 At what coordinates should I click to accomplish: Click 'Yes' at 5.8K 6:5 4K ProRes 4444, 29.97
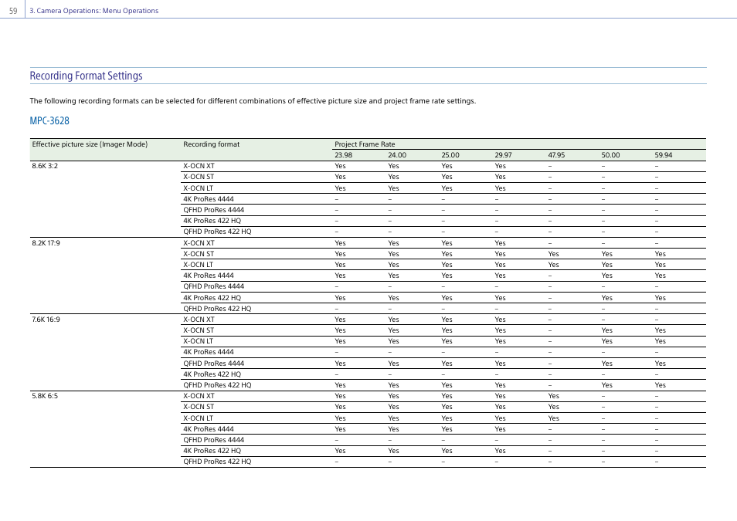(500, 429)
